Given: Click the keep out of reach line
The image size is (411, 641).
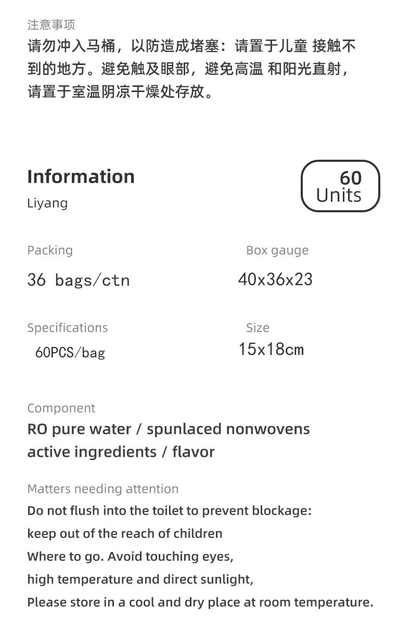Looking at the screenshot, I should pos(125,534).
